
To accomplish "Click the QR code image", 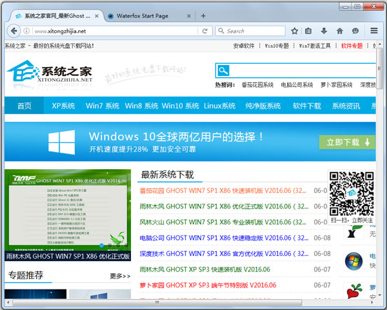I will [x=352, y=194].
